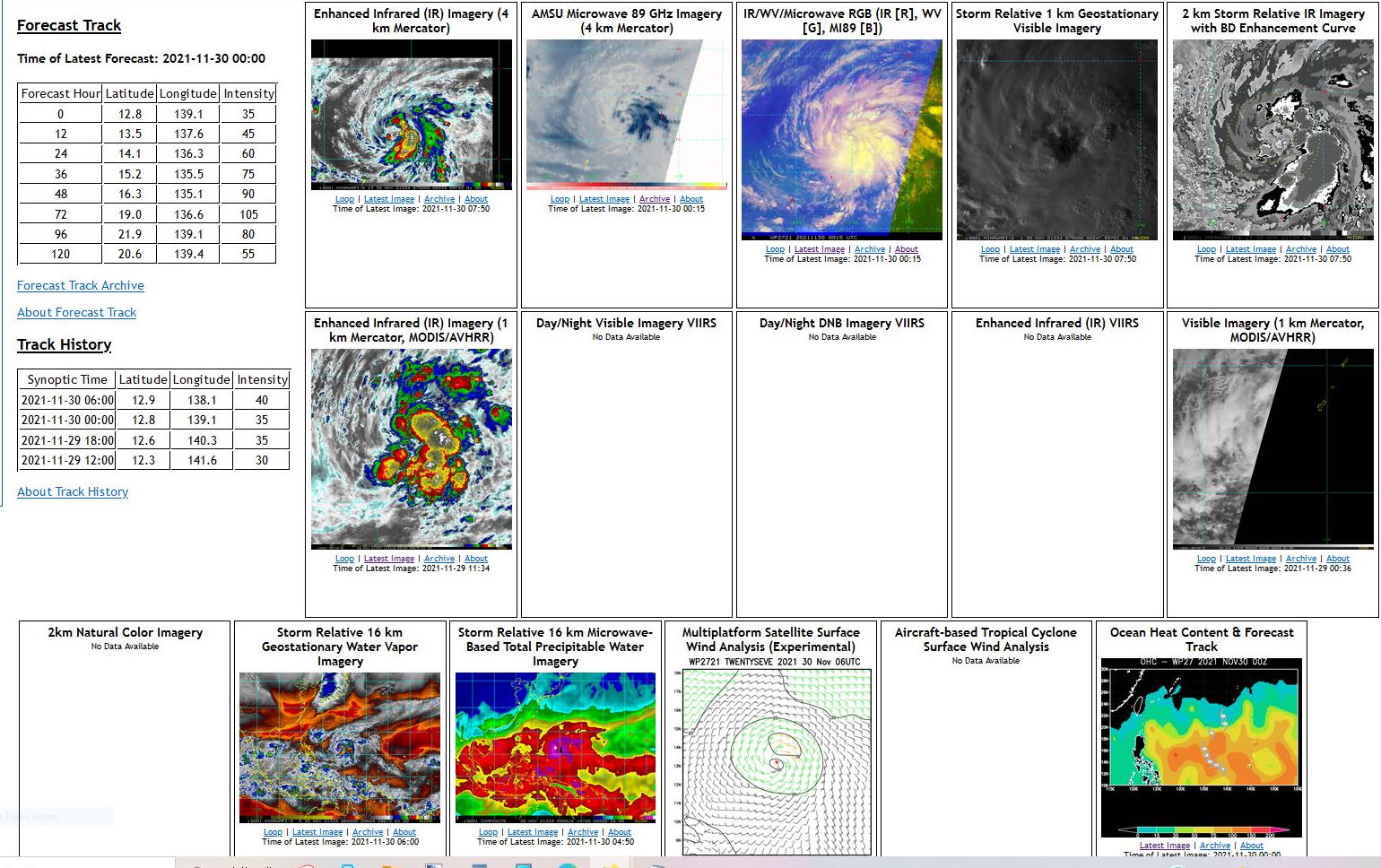Open the Forecast Track Archive
Viewport: 1381px width, 868px height.
click(81, 285)
